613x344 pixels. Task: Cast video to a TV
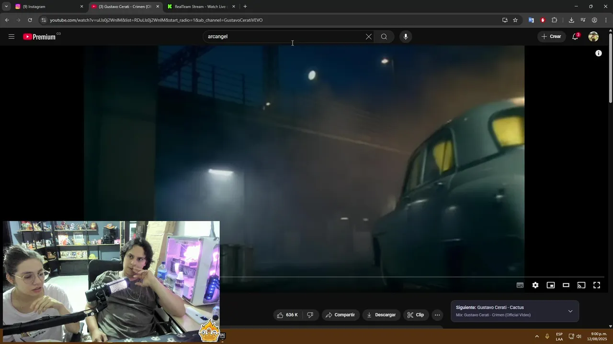[x=581, y=285]
